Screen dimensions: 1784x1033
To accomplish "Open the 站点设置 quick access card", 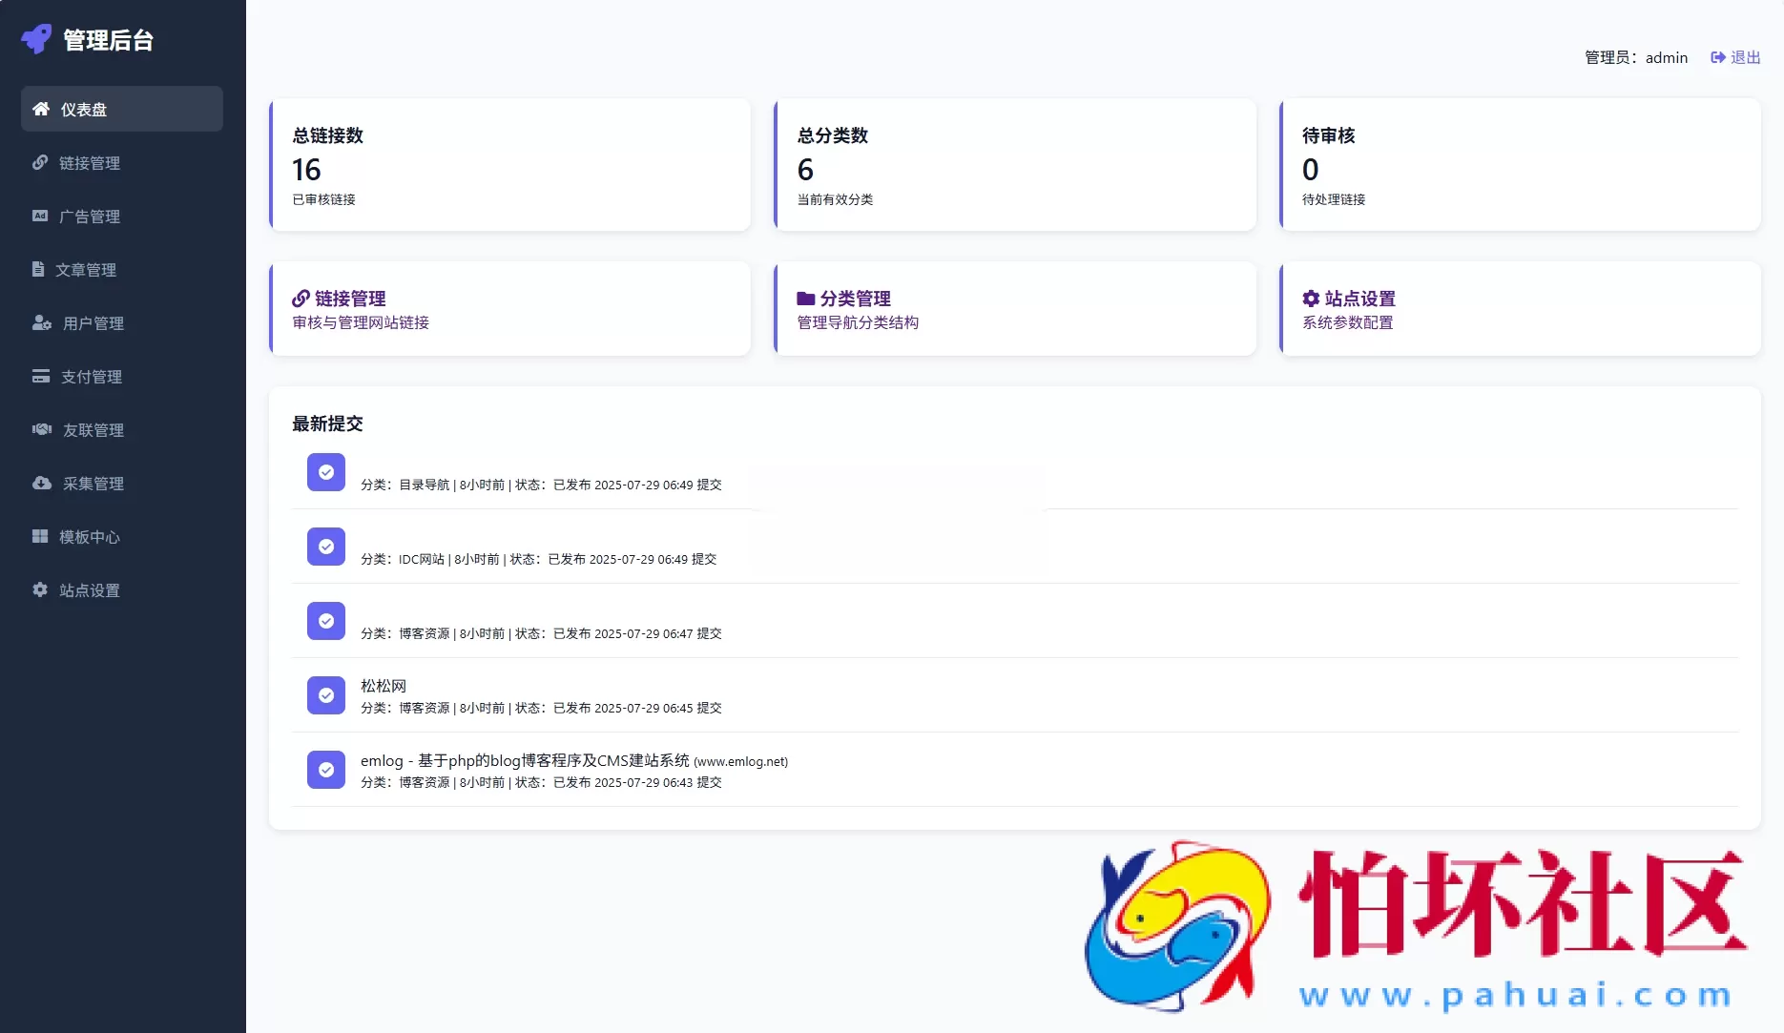I will 1520,309.
